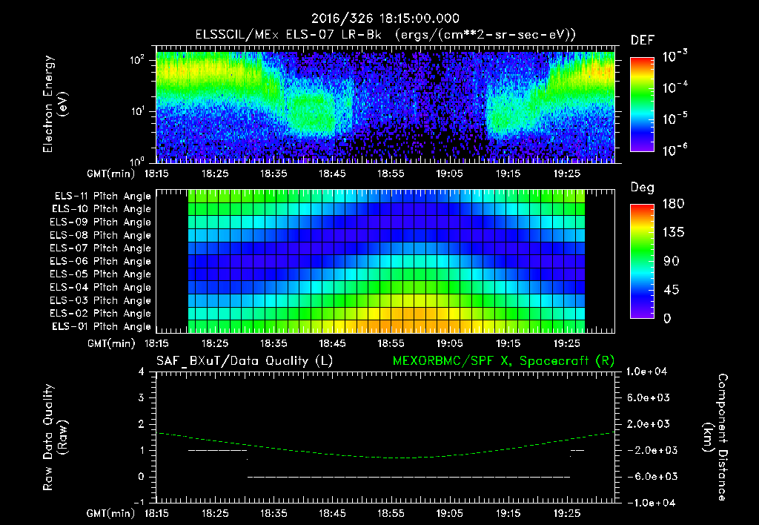Select the Electron Energy (eV) axis label
The height and width of the screenshot is (525, 759).
tap(55, 104)
